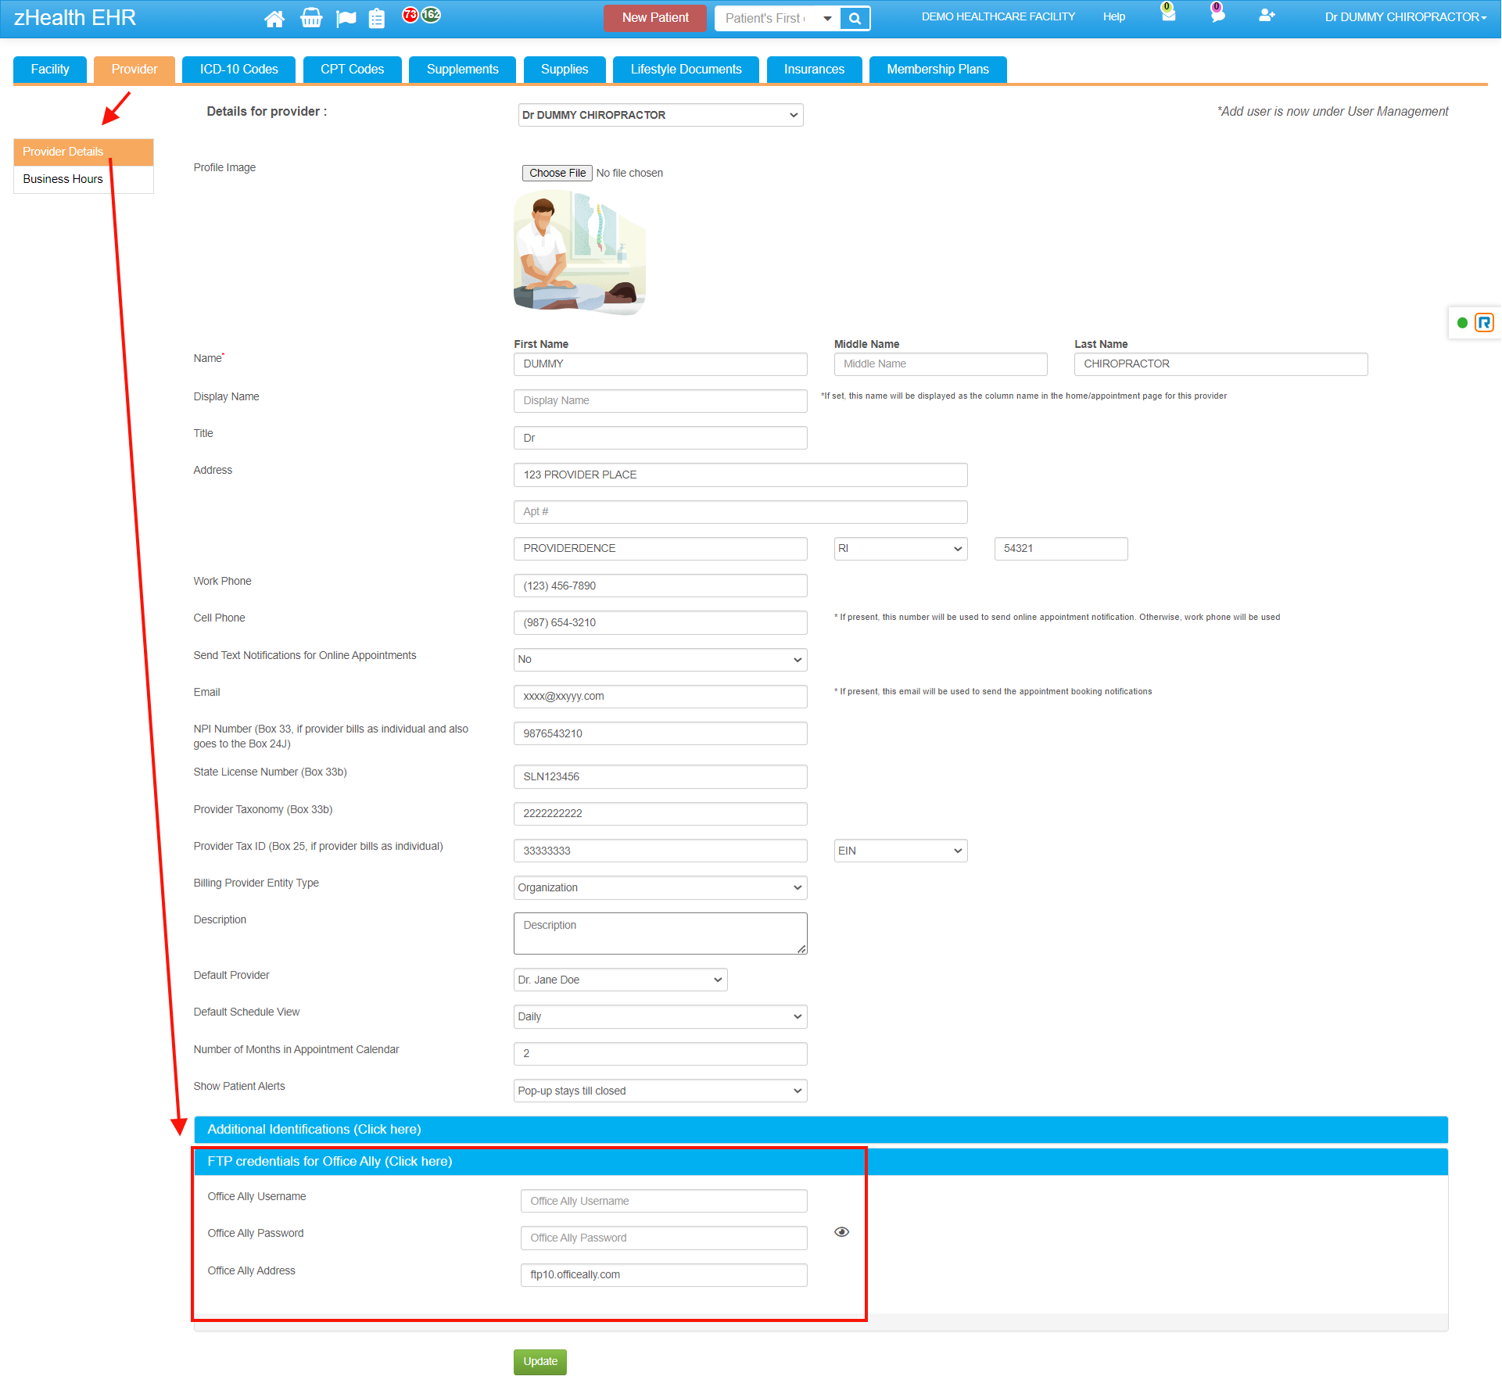Go to the Supplements tab

pyautogui.click(x=463, y=70)
